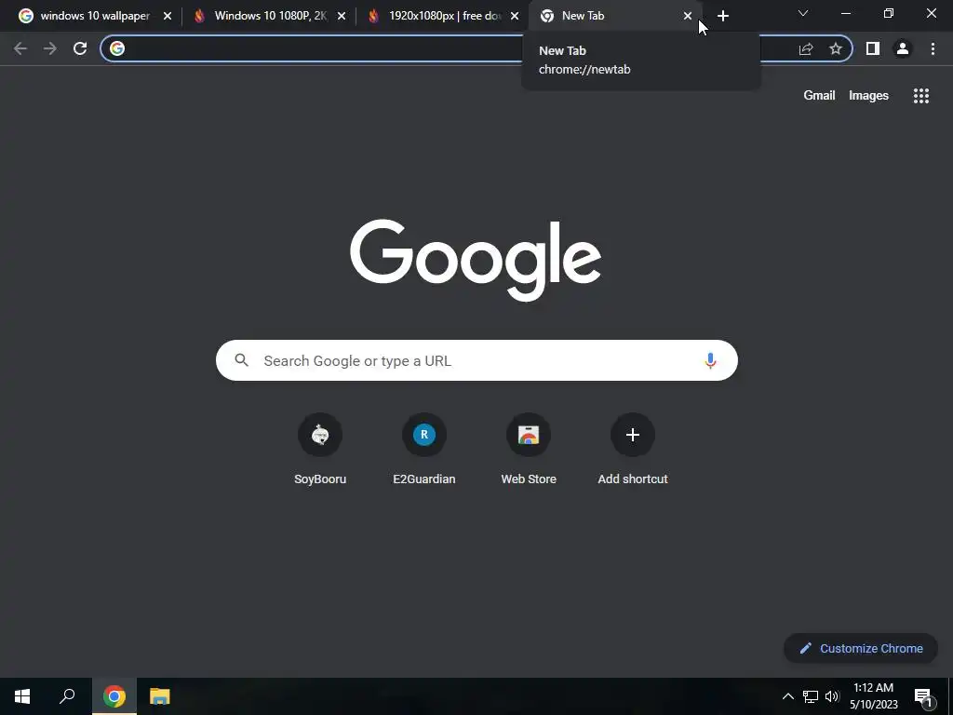Click the Google logo
Viewport: 953px width, 715px height.
tap(476, 261)
